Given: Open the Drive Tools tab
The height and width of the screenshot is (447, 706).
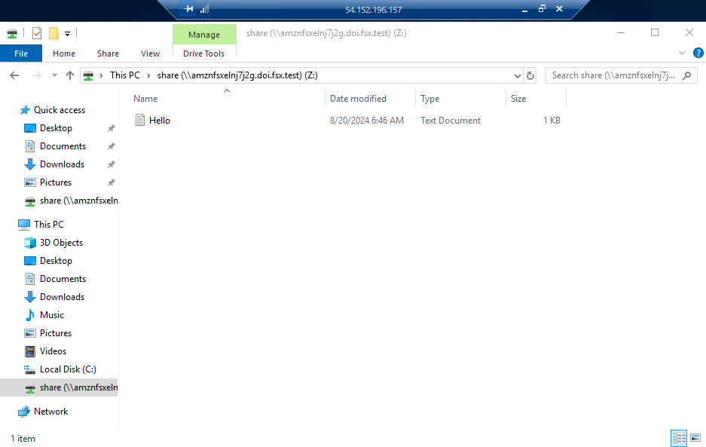Looking at the screenshot, I should tap(203, 54).
